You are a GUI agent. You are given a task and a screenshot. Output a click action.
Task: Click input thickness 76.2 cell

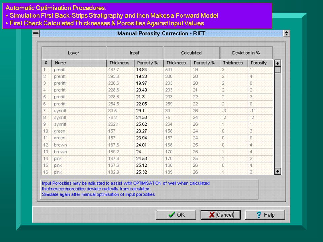[x=120, y=118]
